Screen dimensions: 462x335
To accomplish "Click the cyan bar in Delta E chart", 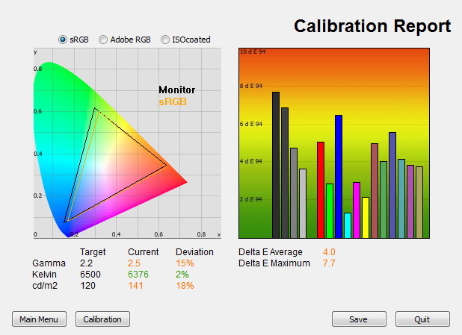I will (x=348, y=225).
